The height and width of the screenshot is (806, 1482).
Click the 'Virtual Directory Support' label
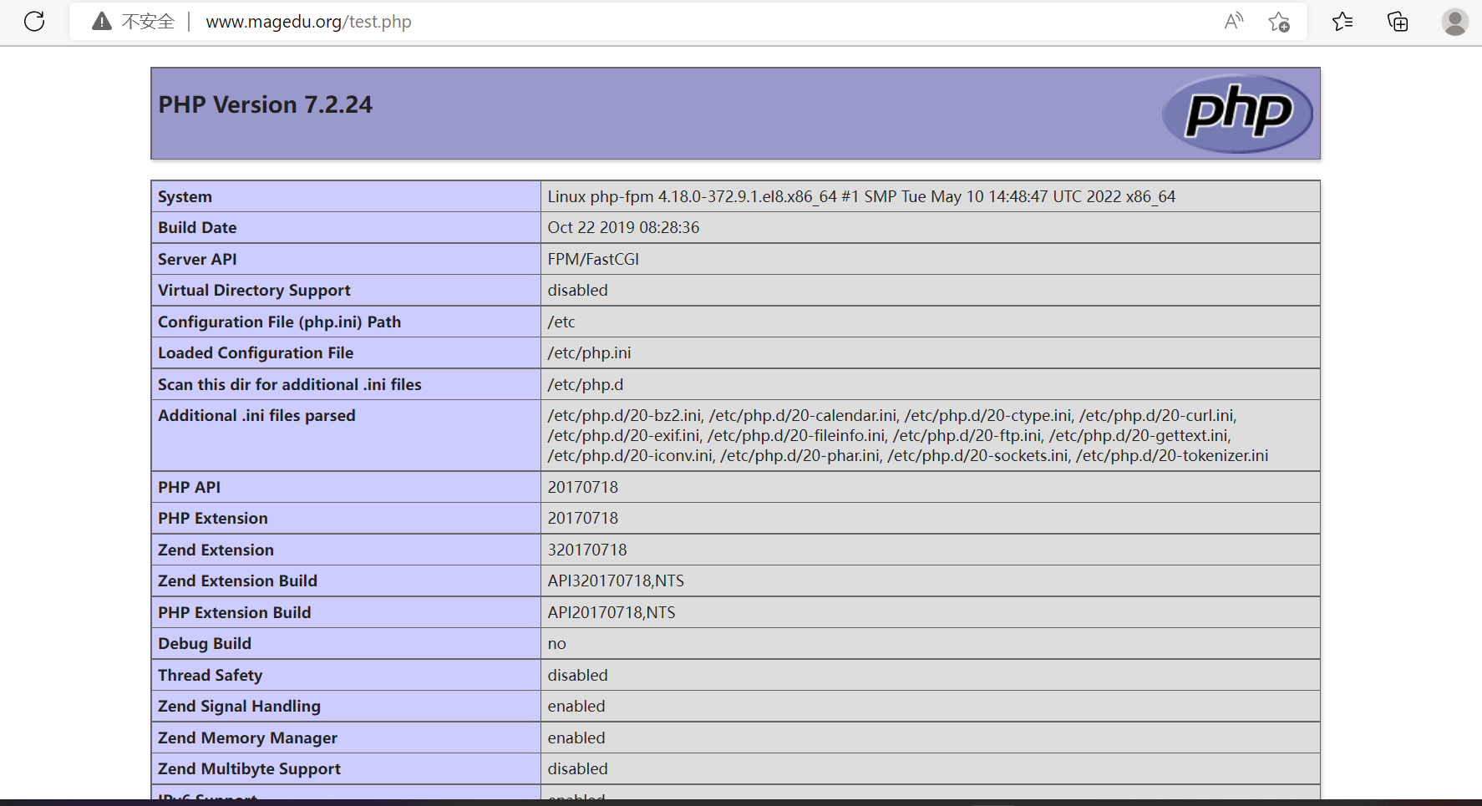(x=254, y=290)
